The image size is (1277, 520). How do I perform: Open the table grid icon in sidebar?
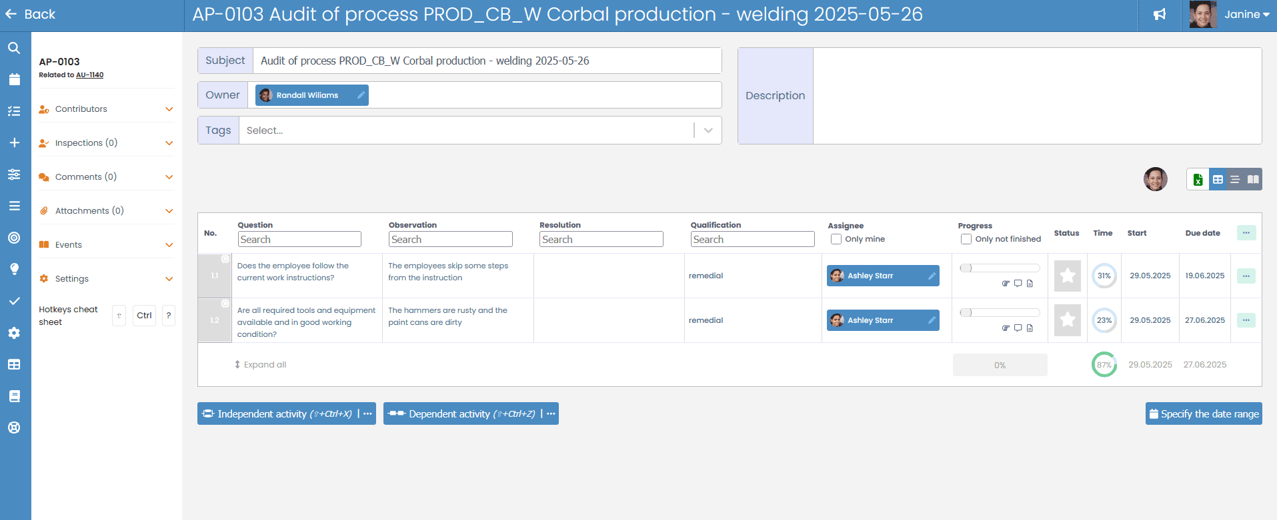14,364
